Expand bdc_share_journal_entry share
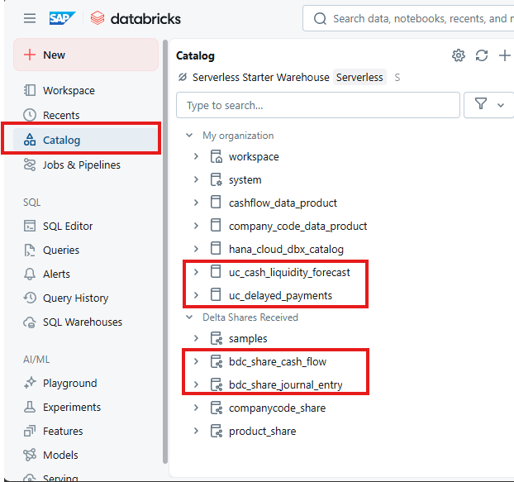Screen dimensions: 514x482 [x=196, y=384]
